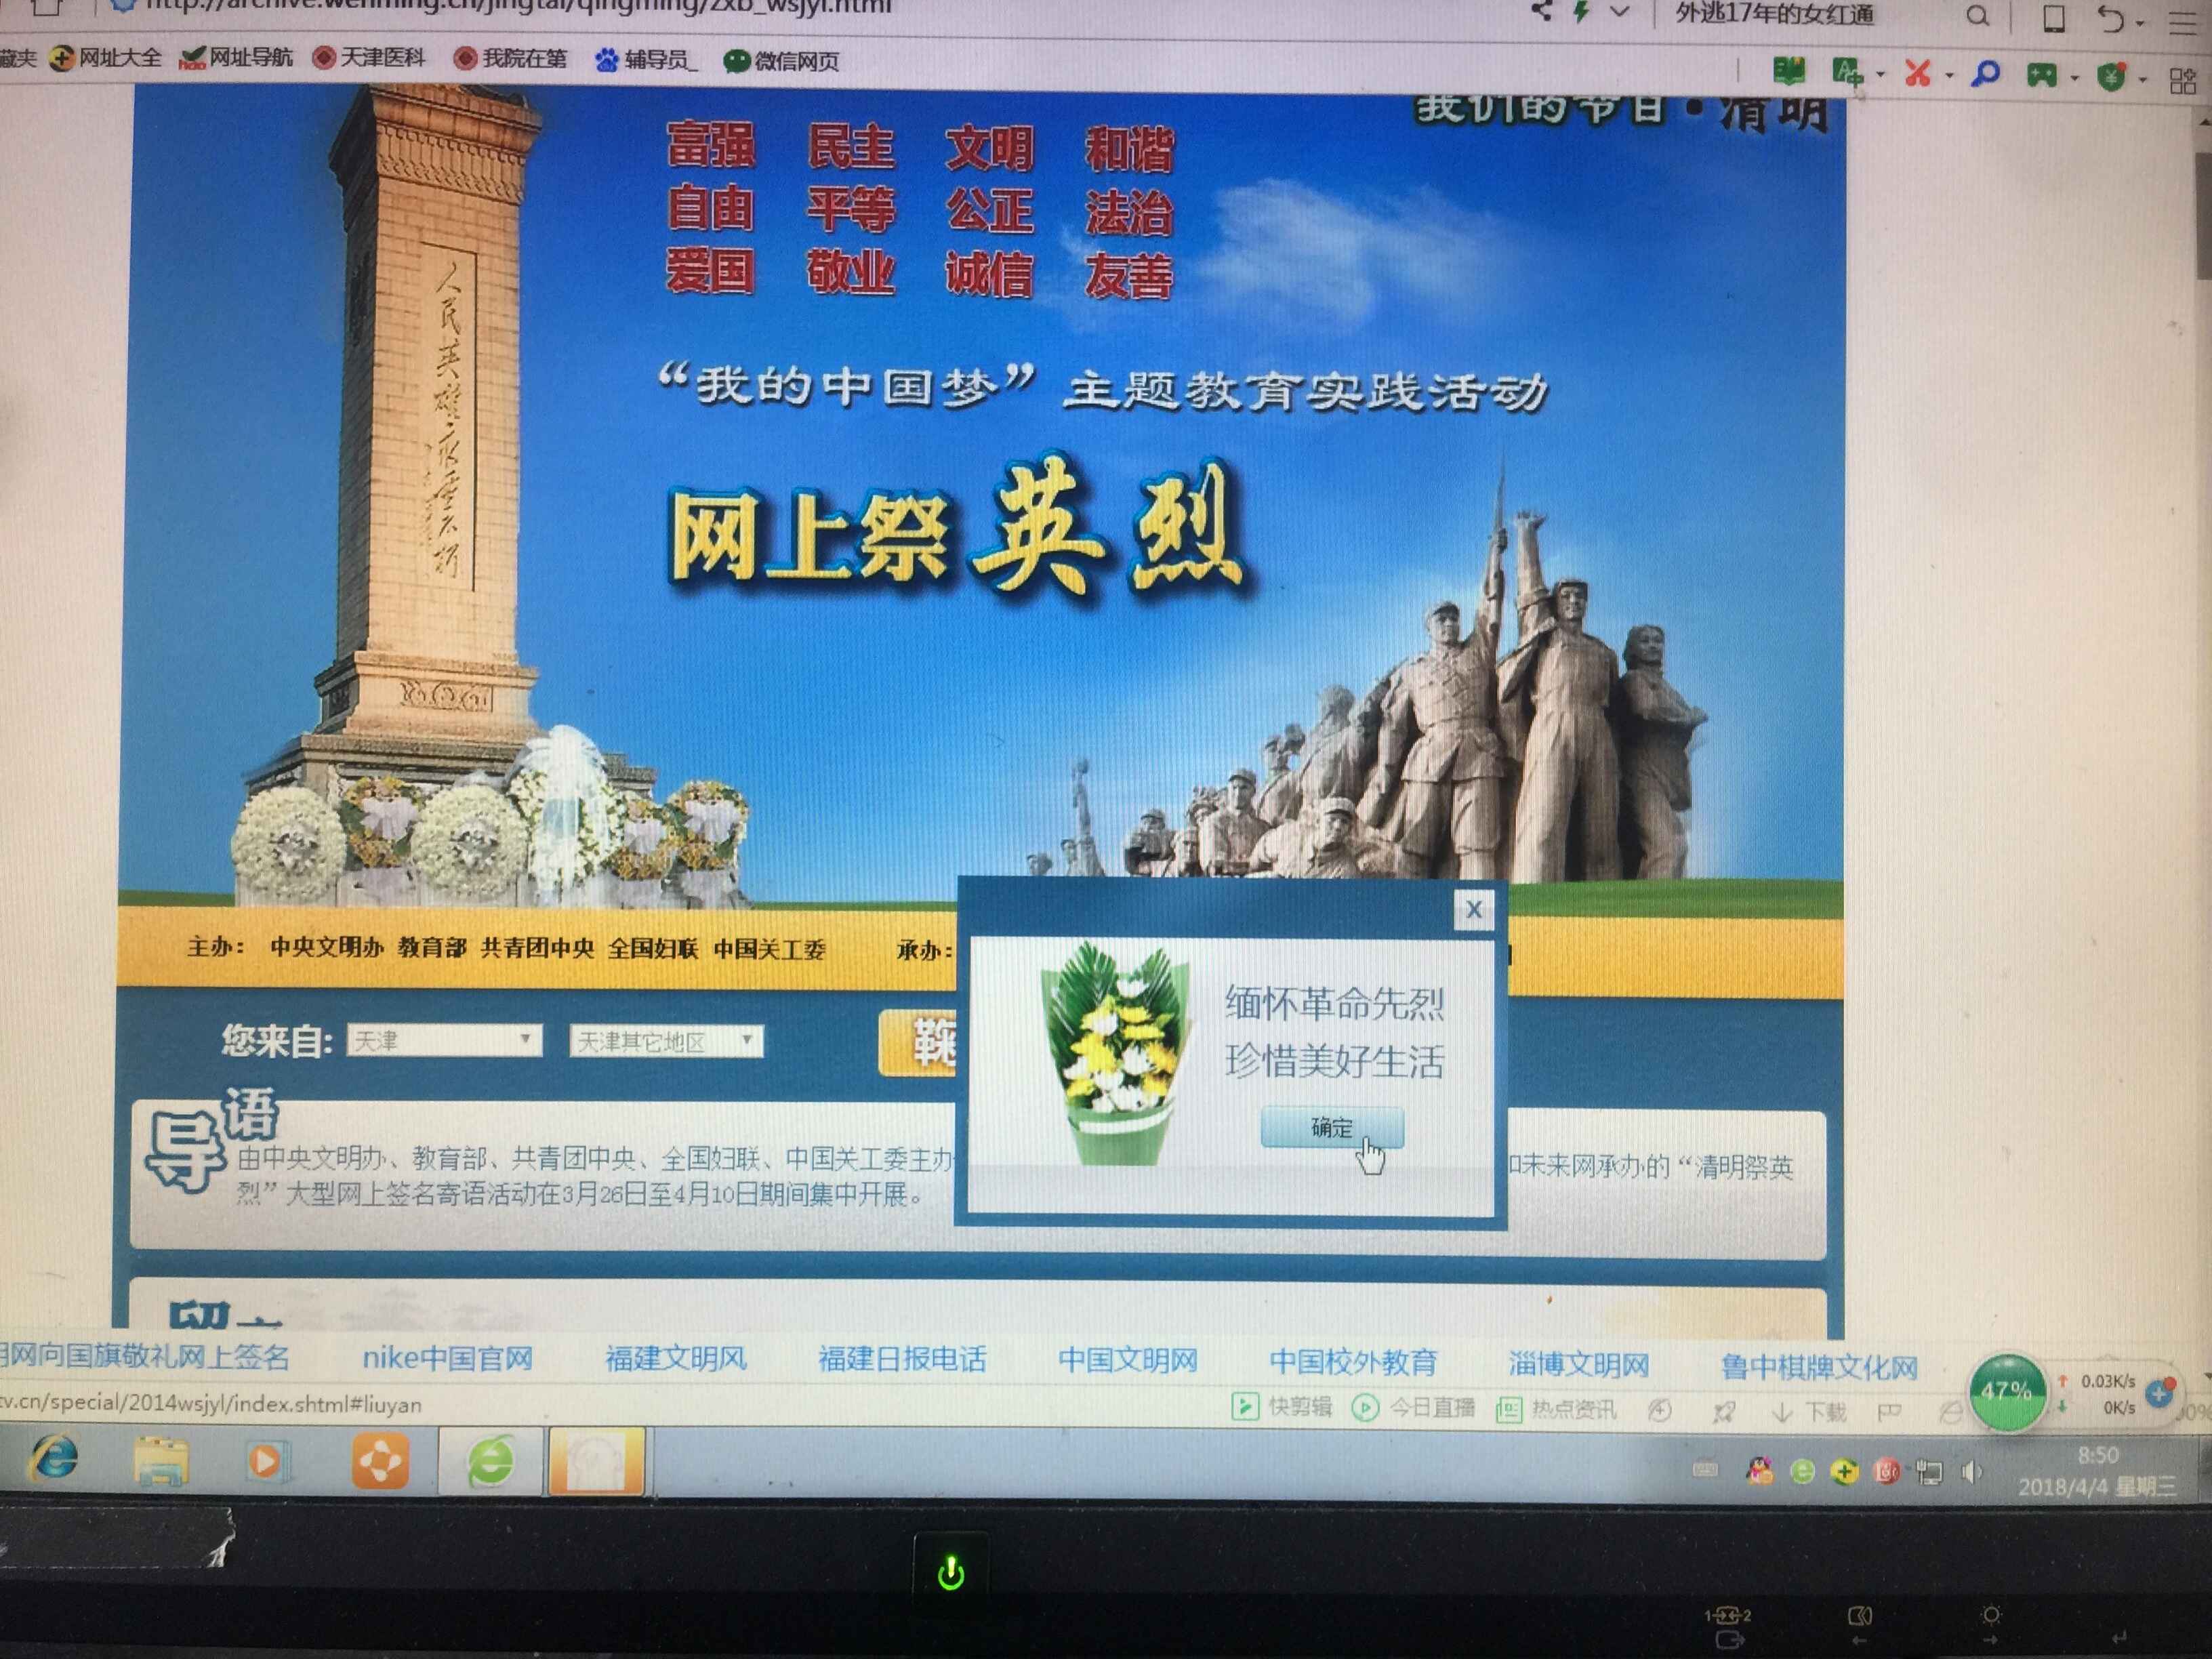Open 鲁中棋牌文化网 link
This screenshot has width=2212, height=1659.
coord(1819,1367)
